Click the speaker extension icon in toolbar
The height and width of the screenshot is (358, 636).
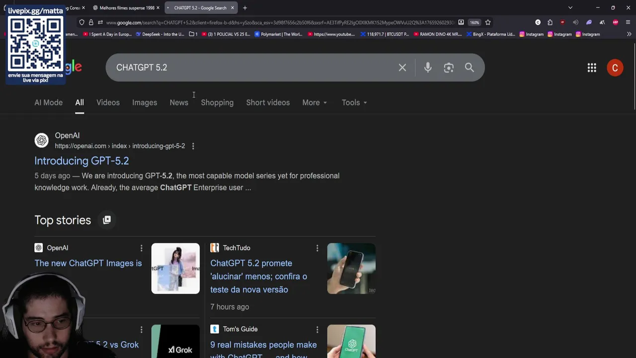[575, 22]
